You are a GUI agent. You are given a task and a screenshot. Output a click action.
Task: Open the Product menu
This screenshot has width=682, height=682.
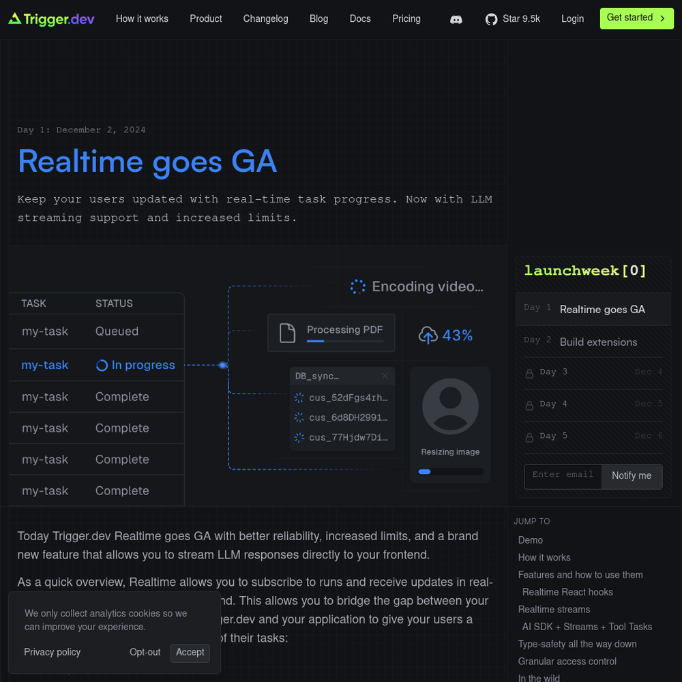pos(206,18)
